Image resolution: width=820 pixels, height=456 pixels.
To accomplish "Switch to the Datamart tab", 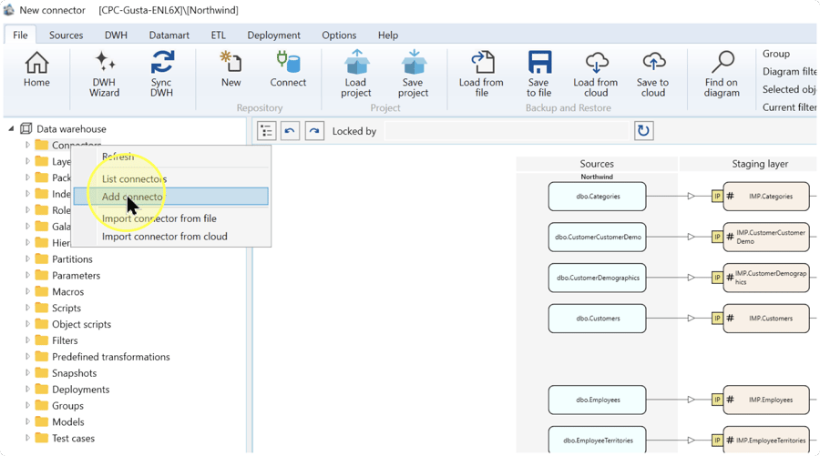I will tap(169, 35).
